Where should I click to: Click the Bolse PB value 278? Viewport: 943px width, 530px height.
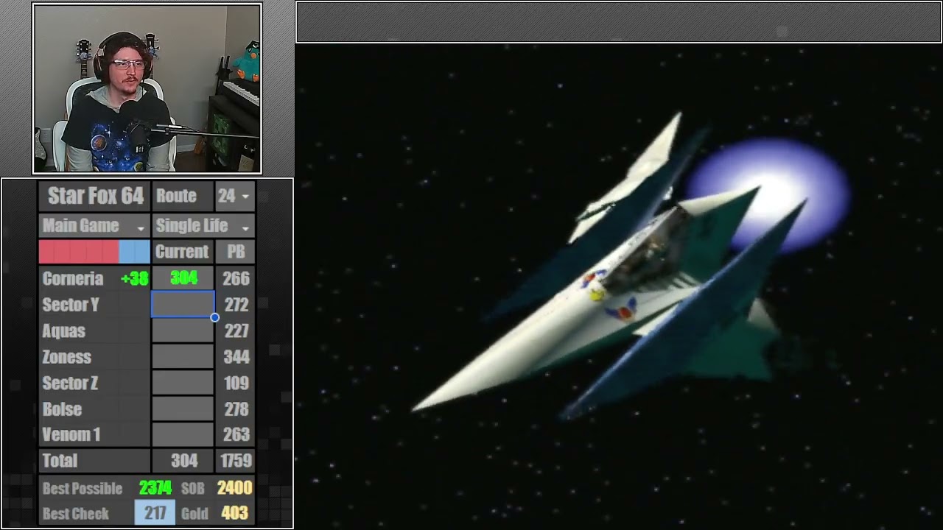236,409
